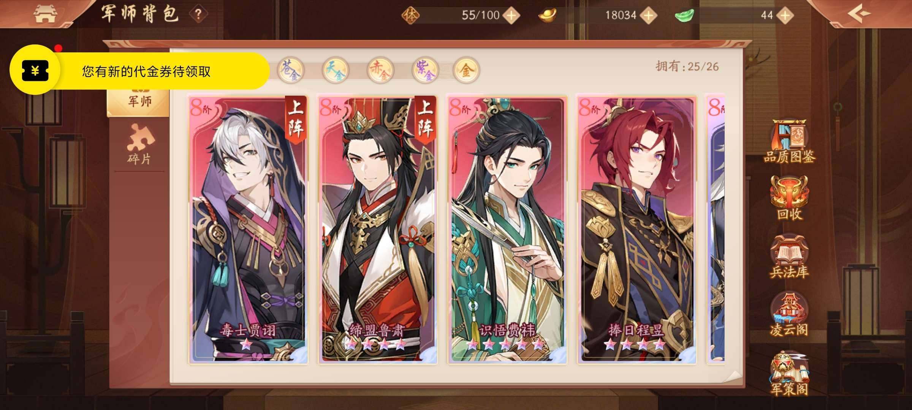Open the 品质图鉴 quality catalog icon
Screen dimensions: 912x410
(x=790, y=141)
